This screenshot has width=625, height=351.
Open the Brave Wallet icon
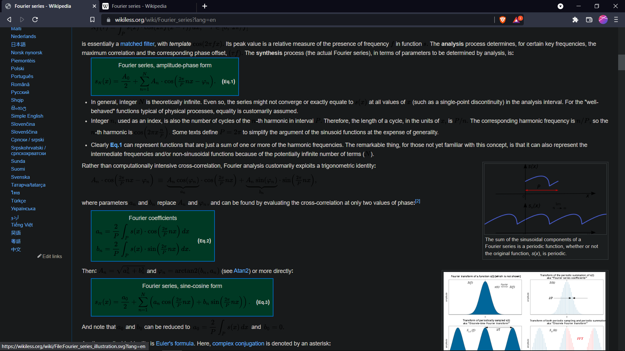(x=589, y=19)
